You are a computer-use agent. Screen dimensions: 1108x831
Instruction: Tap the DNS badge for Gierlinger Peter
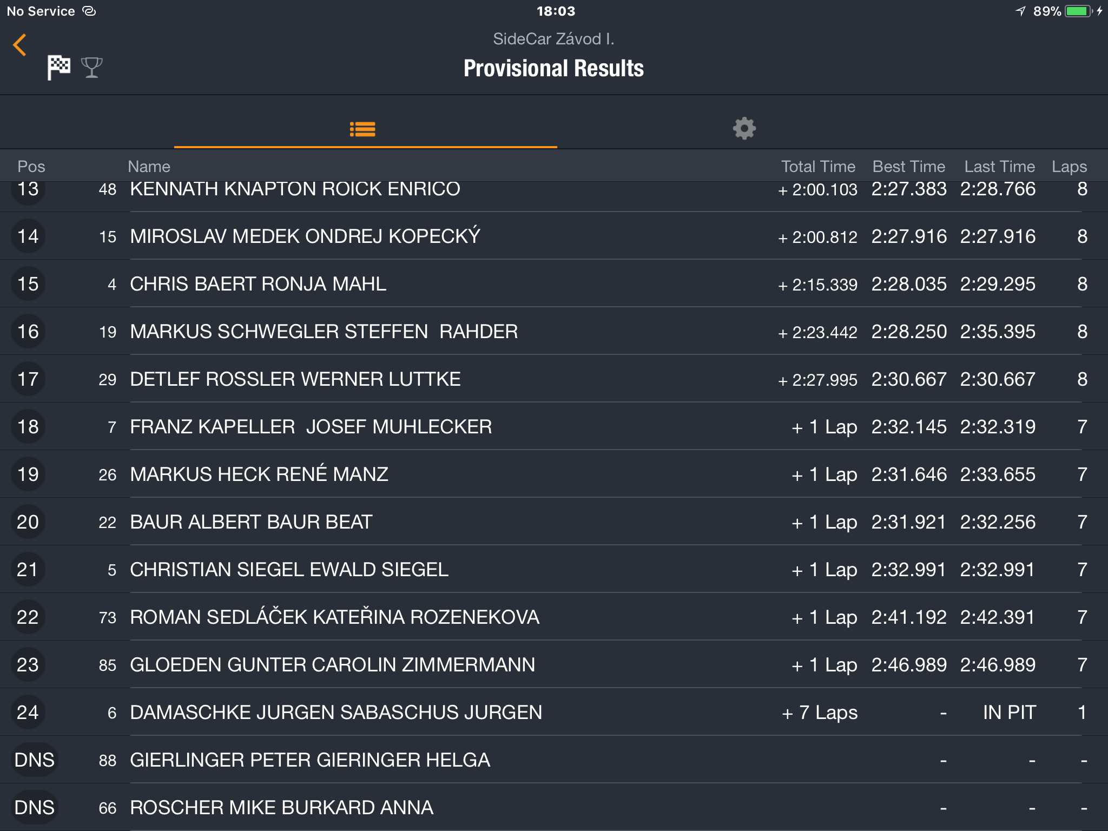point(34,760)
